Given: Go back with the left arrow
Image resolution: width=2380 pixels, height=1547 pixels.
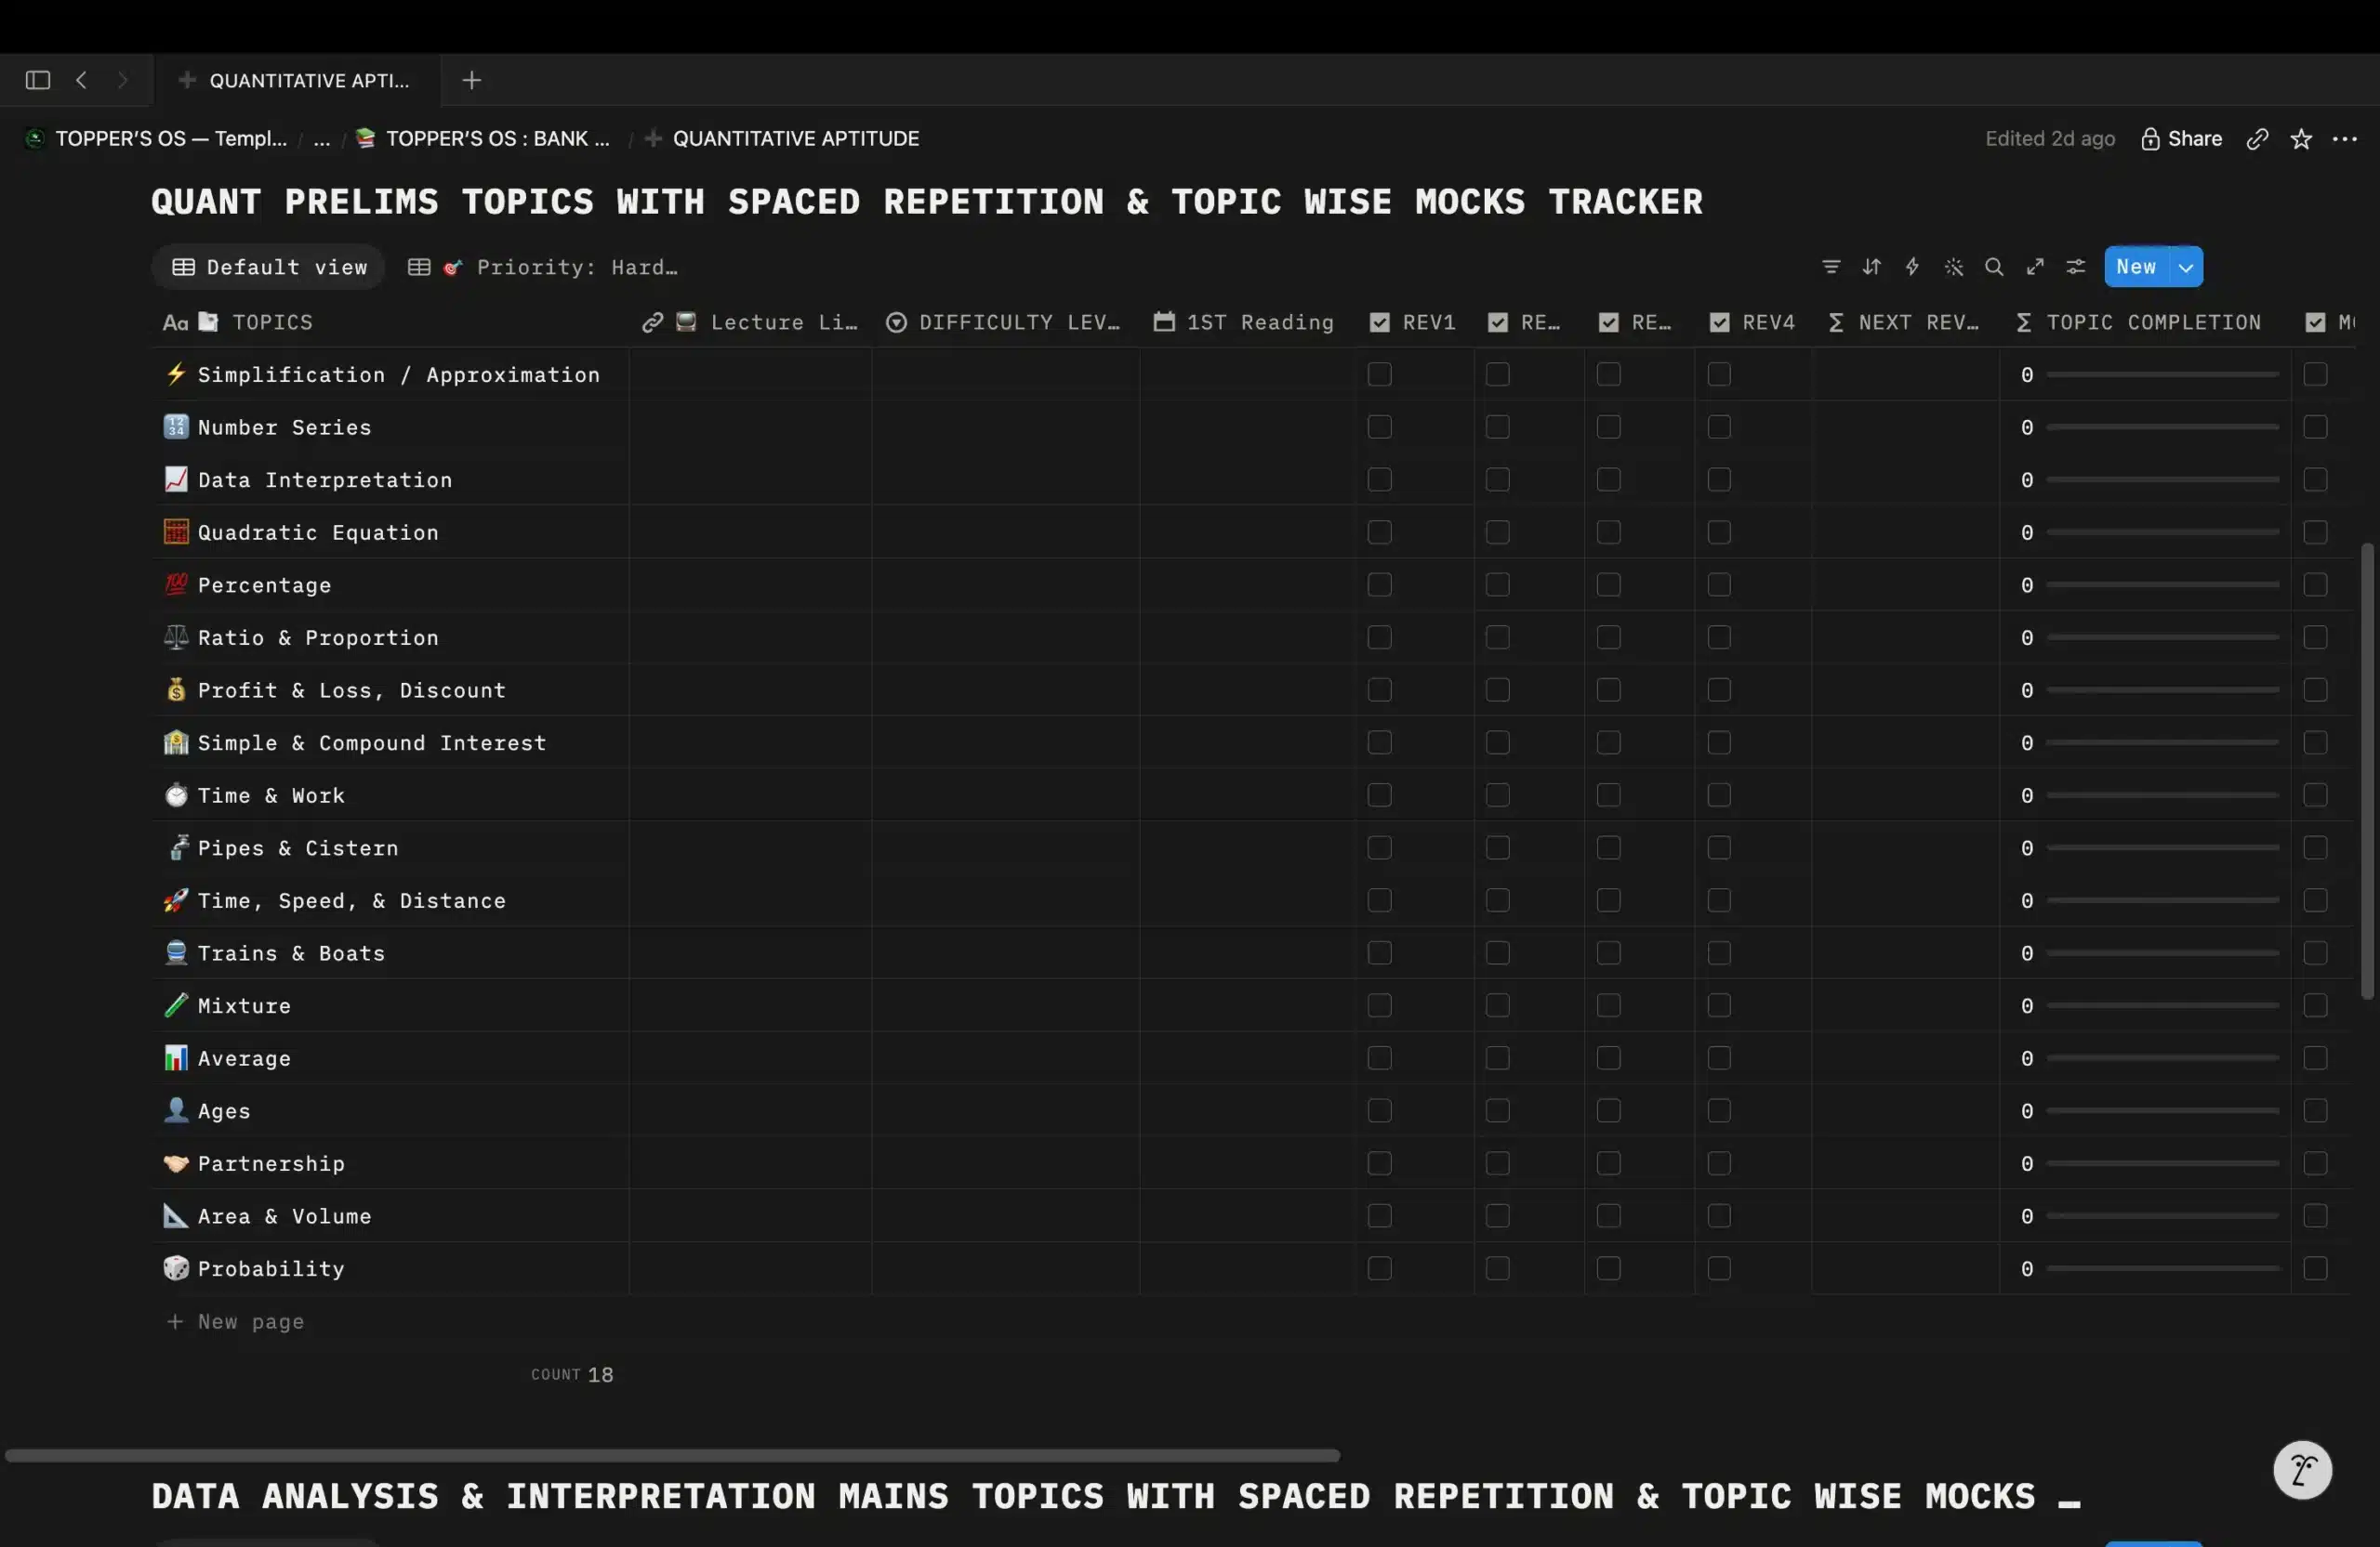Looking at the screenshot, I should pos(81,80).
